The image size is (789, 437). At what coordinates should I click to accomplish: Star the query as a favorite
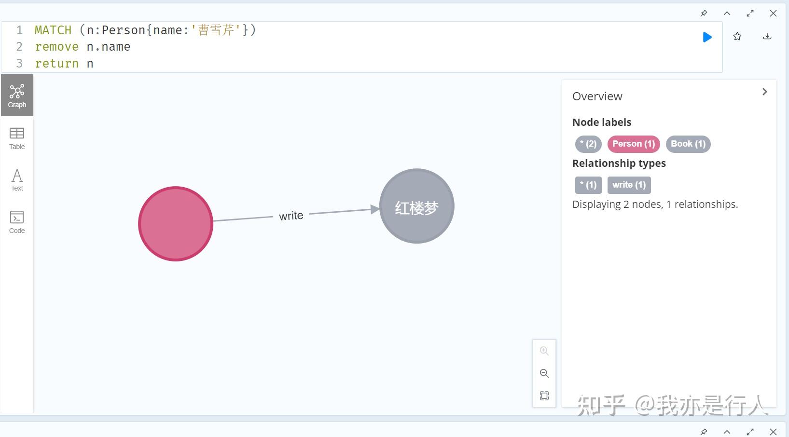pyautogui.click(x=737, y=36)
